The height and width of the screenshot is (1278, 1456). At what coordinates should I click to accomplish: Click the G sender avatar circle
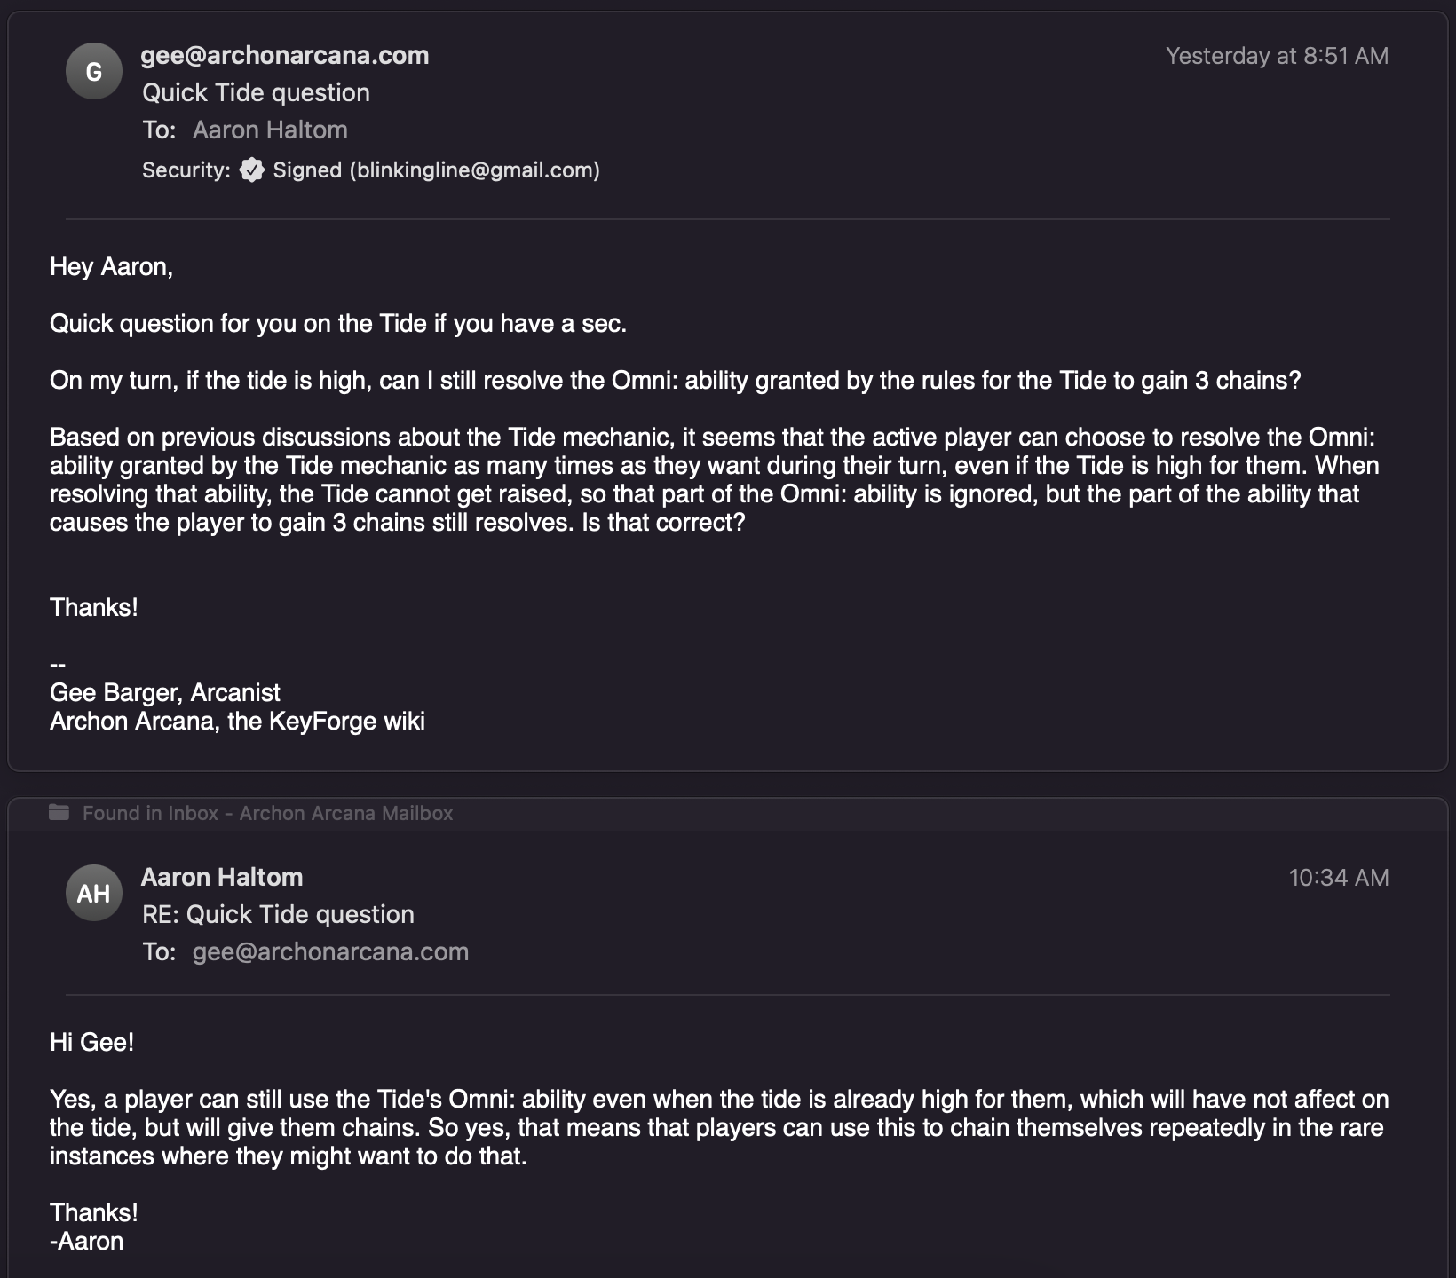[93, 71]
